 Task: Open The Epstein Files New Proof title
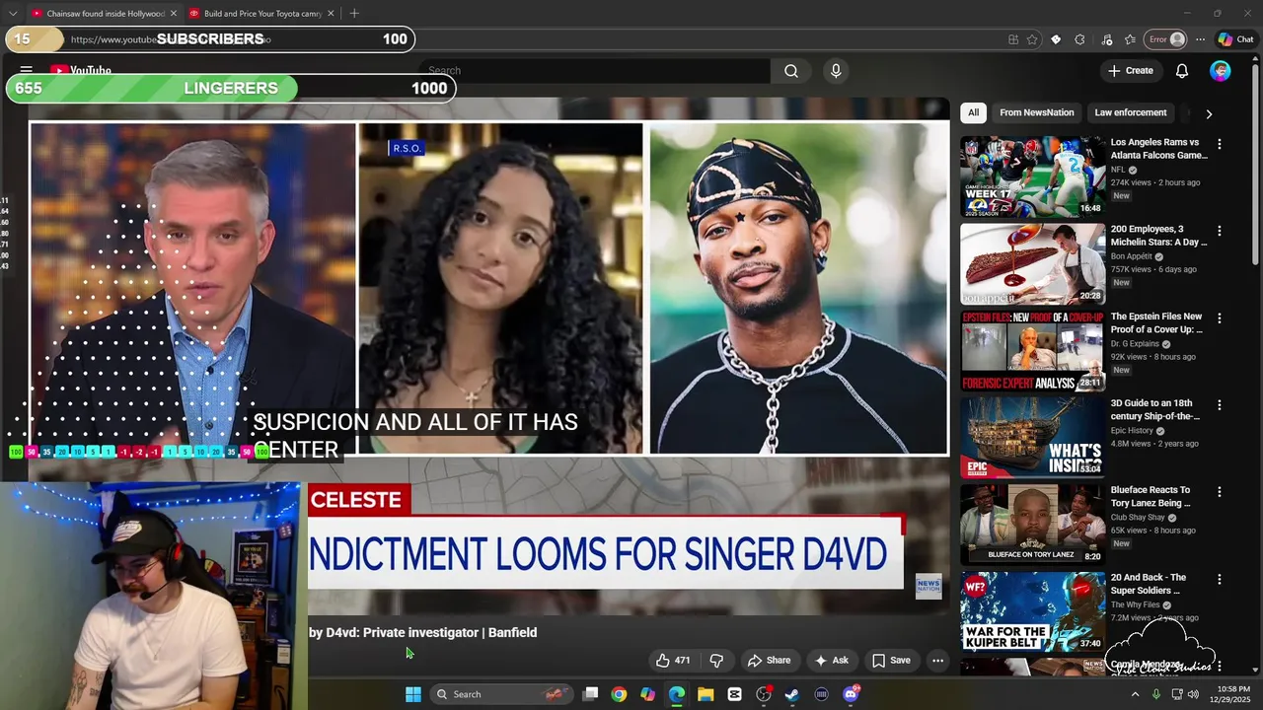1156,323
